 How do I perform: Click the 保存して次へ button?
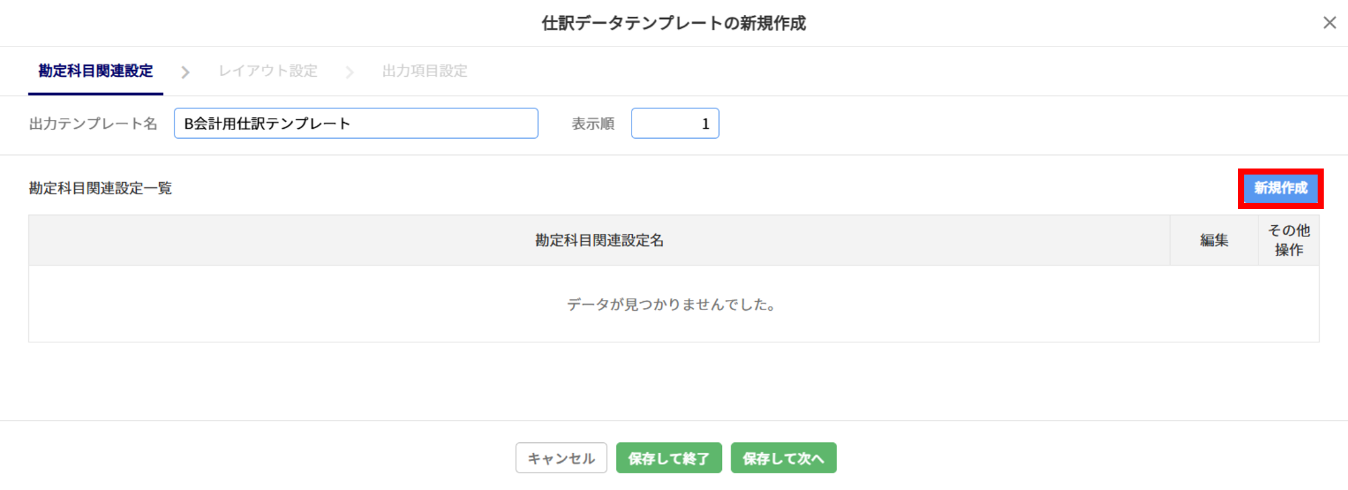click(783, 458)
